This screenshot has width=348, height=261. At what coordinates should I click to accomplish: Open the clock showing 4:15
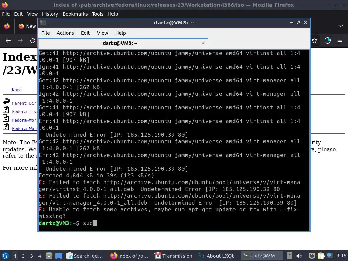pos(341,256)
